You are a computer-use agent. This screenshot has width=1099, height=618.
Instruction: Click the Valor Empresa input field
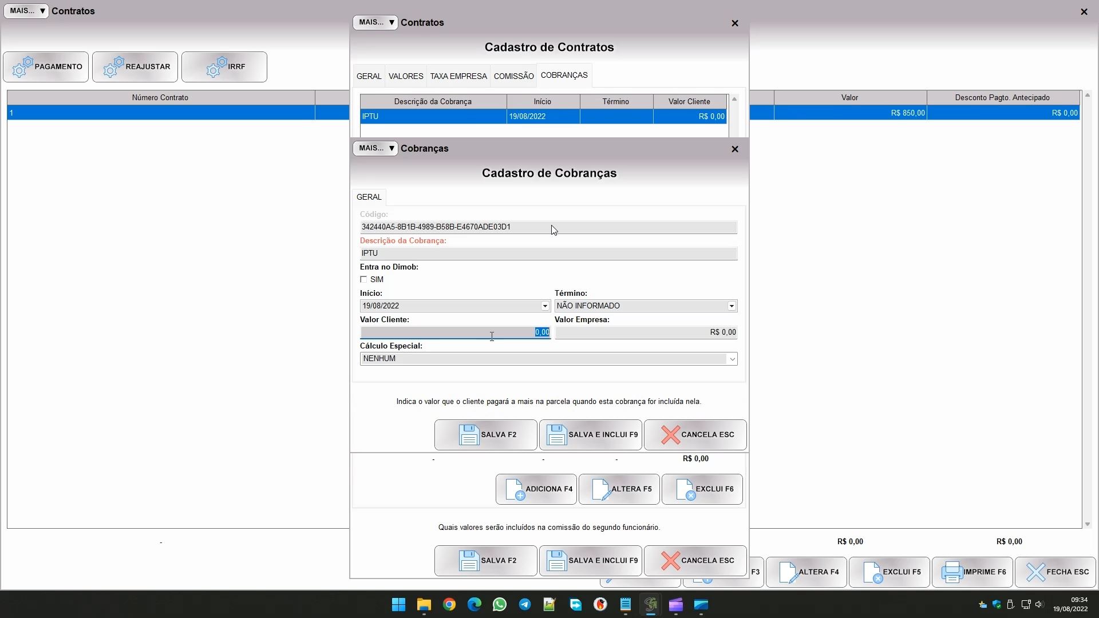click(646, 332)
